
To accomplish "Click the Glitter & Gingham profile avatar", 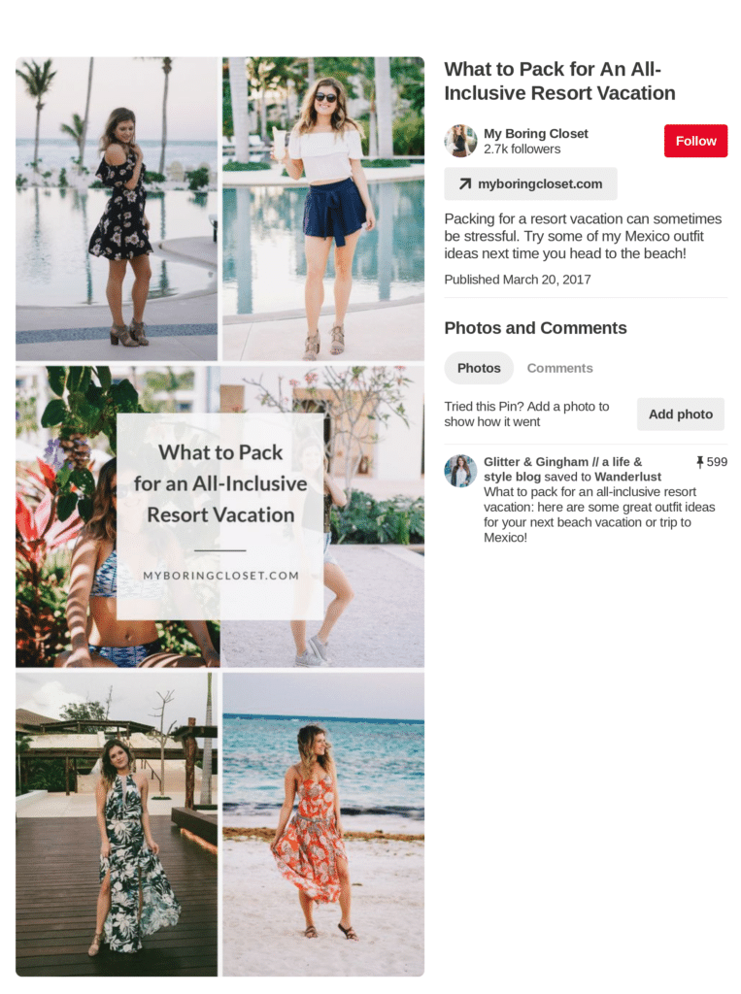I will (460, 471).
